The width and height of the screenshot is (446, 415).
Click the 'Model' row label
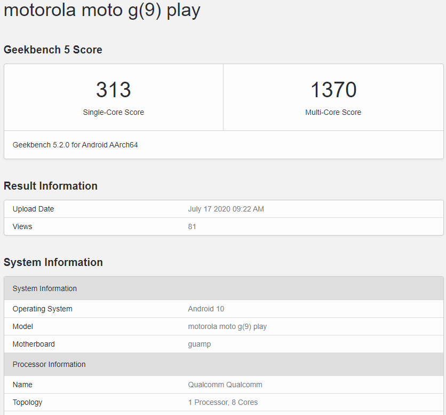coord(23,327)
